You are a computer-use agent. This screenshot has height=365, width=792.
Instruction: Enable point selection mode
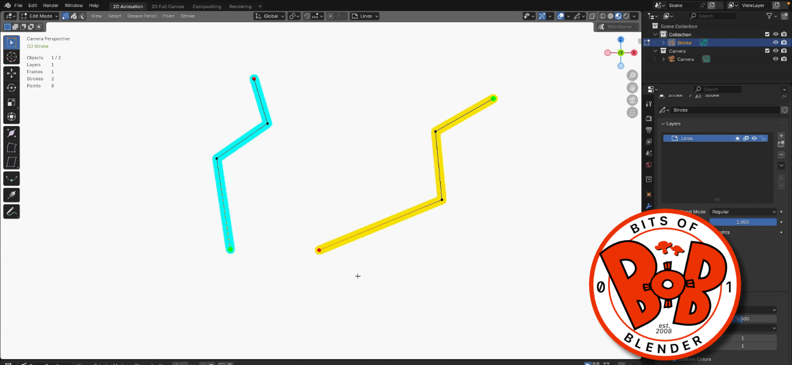[66, 16]
